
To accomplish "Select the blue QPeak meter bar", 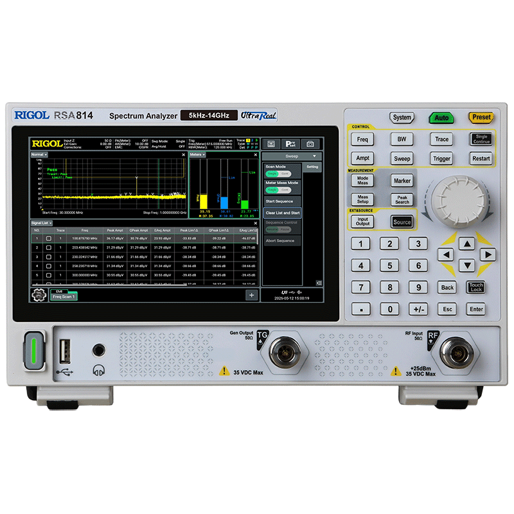I will (224, 202).
